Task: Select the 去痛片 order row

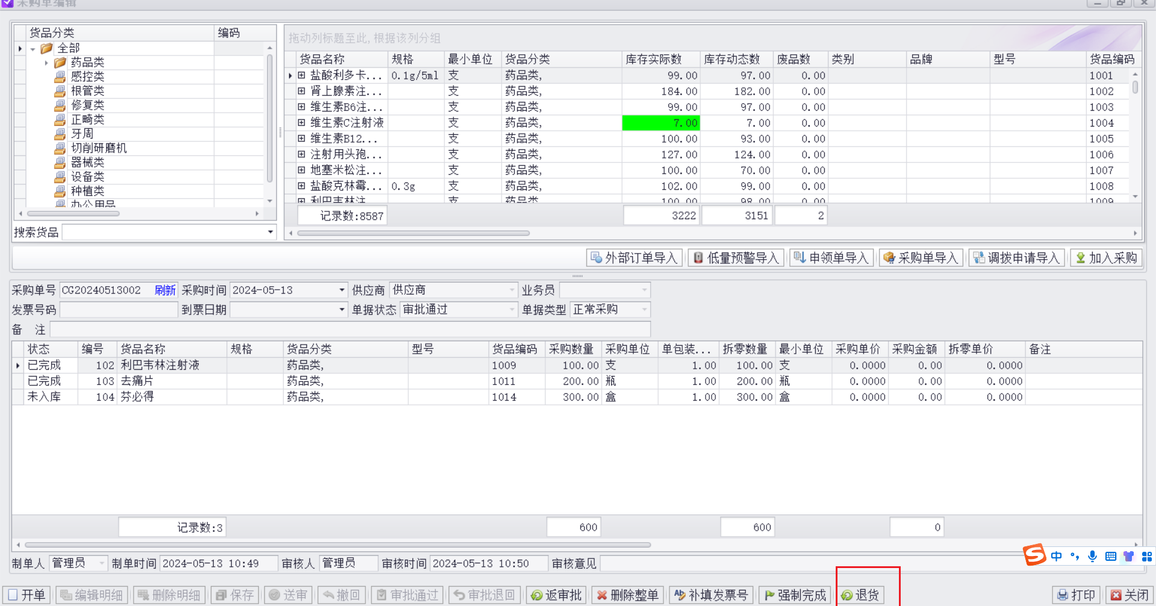Action: (577, 381)
